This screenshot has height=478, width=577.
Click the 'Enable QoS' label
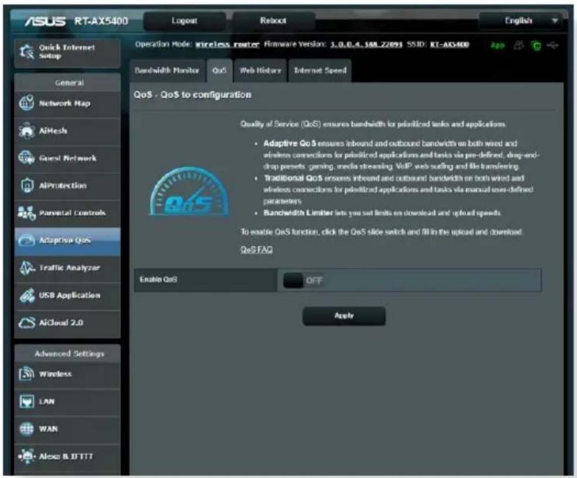point(158,280)
